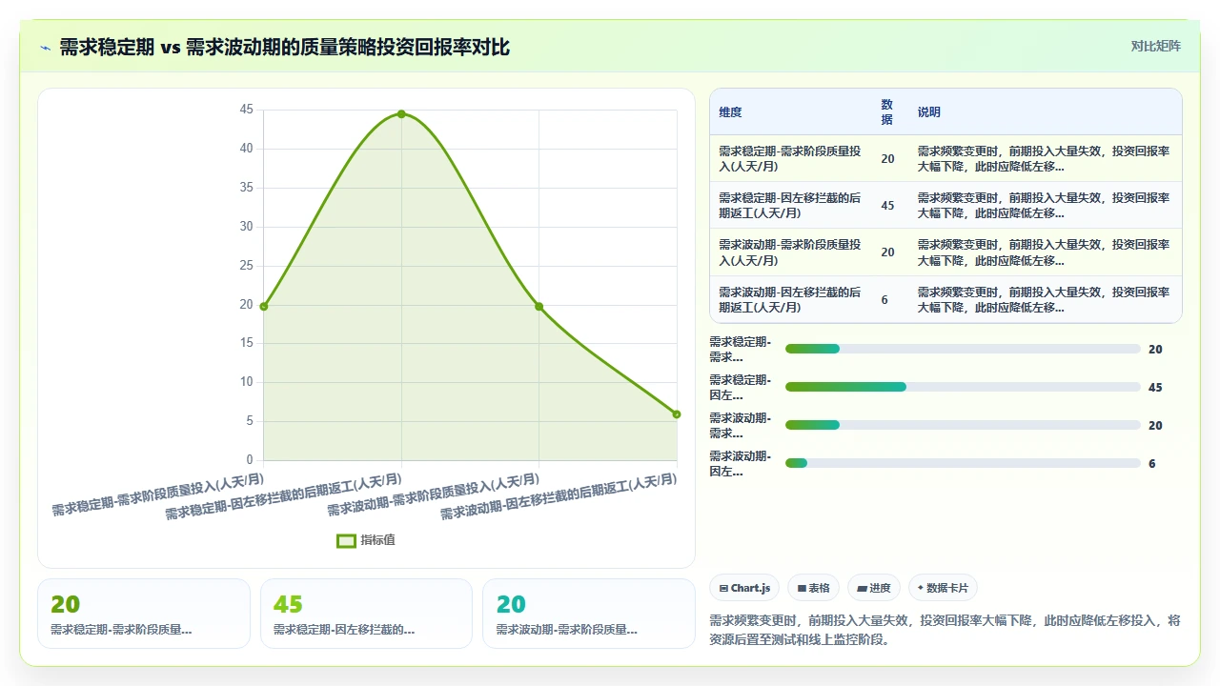The image size is (1220, 686).
Task: Click the 进度 tag icon
Action: point(862,589)
